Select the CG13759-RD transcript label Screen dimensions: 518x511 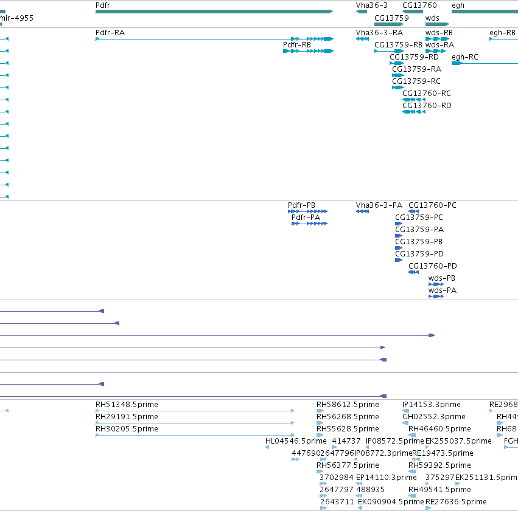[x=414, y=57]
